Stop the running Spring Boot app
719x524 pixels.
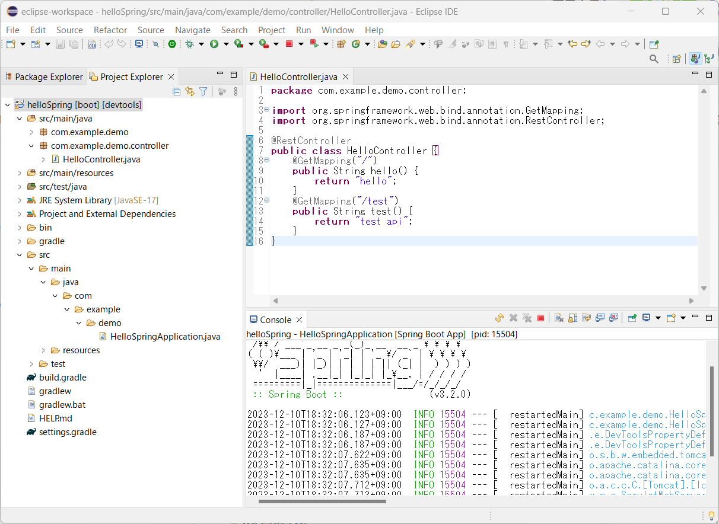541,318
